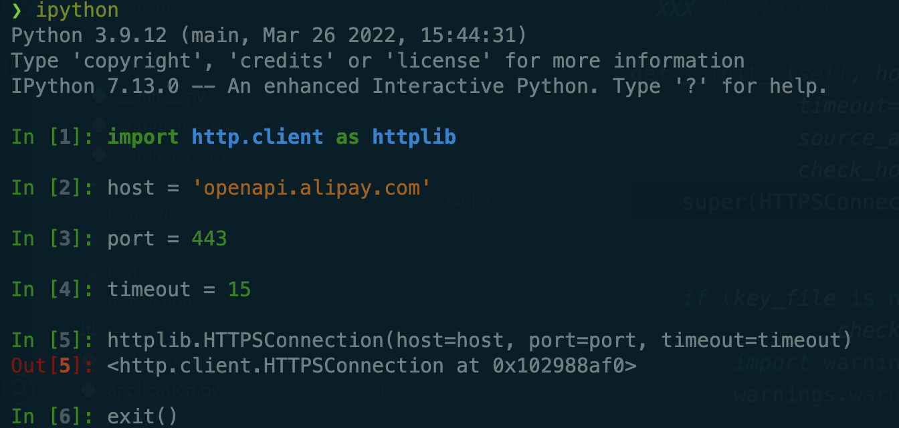Click the timeout value 15
This screenshot has height=428, width=899.
[239, 290]
